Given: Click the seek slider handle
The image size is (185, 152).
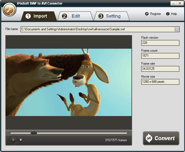Looking at the screenshot, I should coord(34,133).
